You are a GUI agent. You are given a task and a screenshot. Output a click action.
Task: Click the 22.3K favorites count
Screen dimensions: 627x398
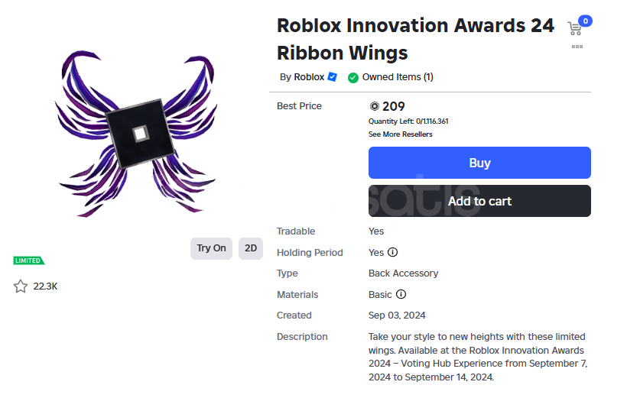click(46, 286)
